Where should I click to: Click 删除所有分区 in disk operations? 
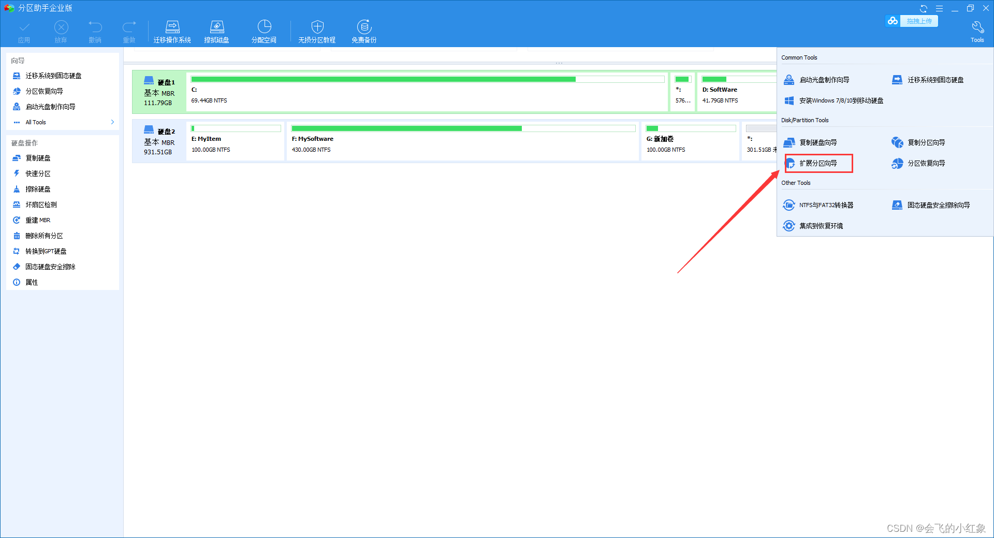point(44,236)
